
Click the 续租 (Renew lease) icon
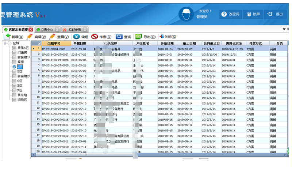click(76, 37)
